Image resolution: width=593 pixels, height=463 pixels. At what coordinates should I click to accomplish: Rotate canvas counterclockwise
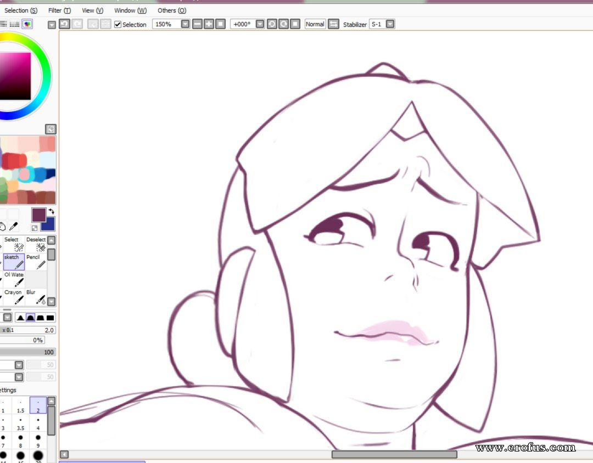pyautogui.click(x=272, y=24)
